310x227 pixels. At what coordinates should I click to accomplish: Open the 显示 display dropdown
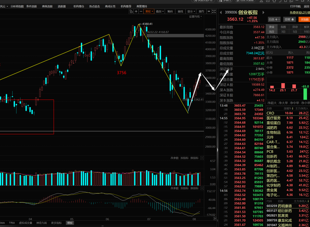coord(191,11)
